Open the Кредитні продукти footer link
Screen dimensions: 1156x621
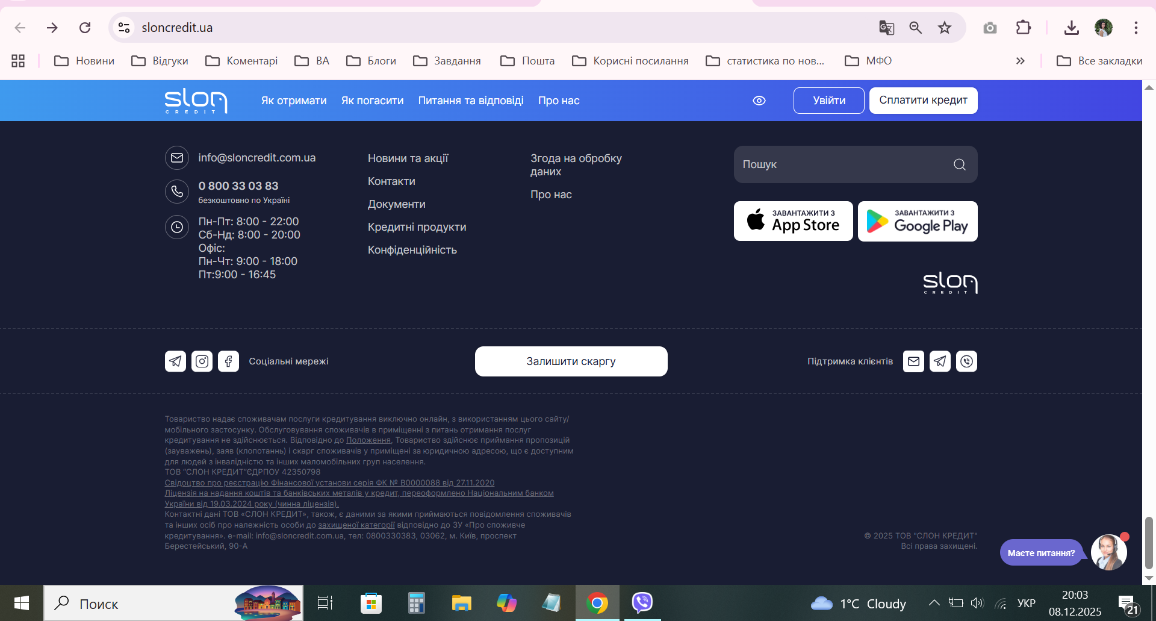[x=417, y=227]
